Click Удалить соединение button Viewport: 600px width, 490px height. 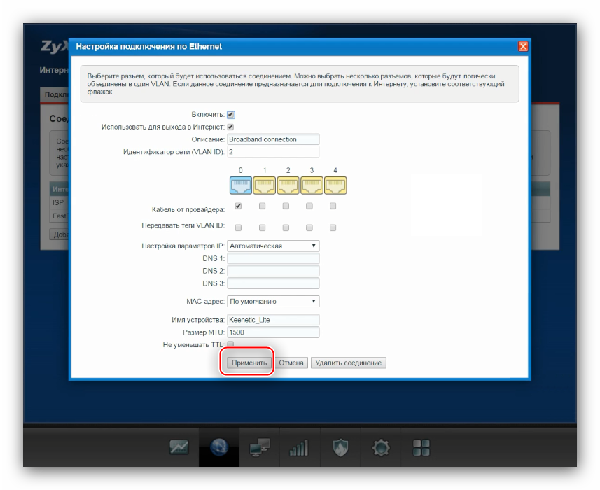coord(348,363)
